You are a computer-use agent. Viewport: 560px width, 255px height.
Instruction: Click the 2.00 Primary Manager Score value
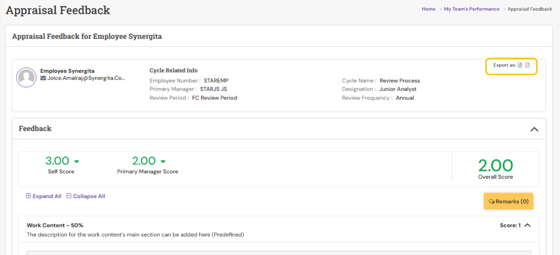pos(144,161)
